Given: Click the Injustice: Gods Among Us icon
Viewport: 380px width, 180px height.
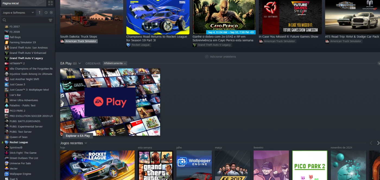Looking at the screenshot, I should (7, 74).
